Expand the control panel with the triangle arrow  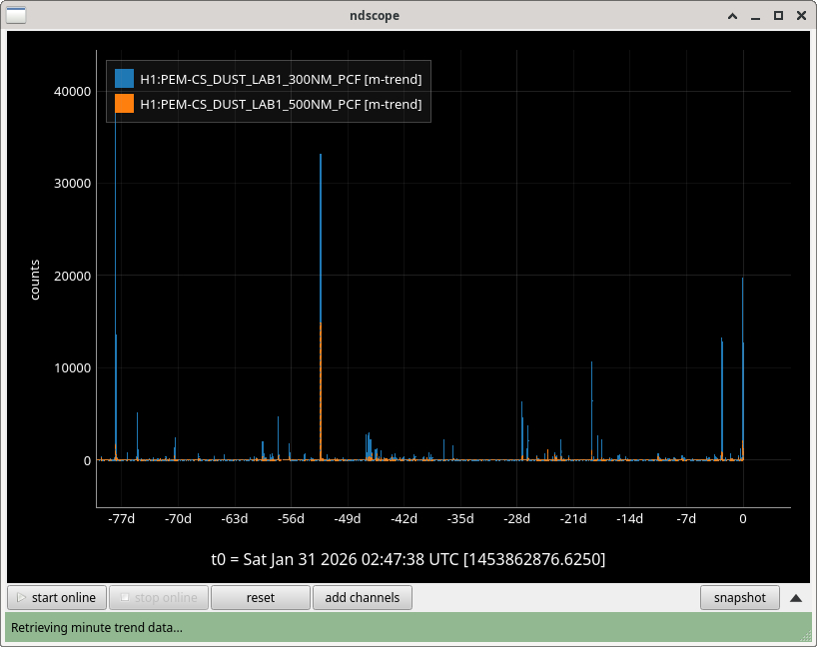pyautogui.click(x=796, y=598)
